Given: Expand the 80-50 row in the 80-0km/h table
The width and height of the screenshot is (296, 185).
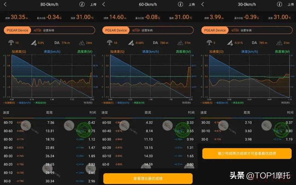Looking at the screenshot, I should [x=49, y=139].
